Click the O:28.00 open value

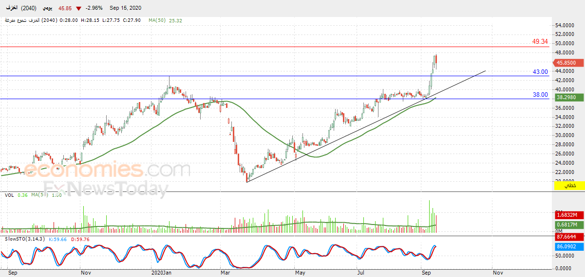[x=69, y=20]
